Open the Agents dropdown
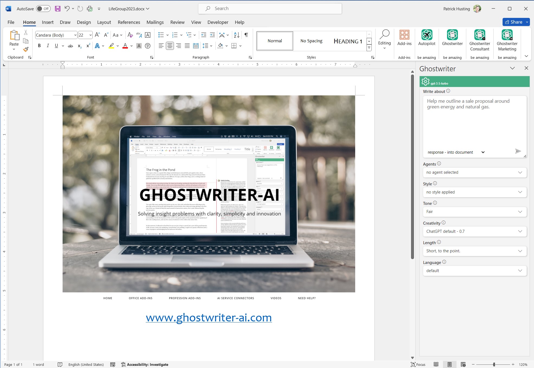The image size is (534, 368). 474,172
